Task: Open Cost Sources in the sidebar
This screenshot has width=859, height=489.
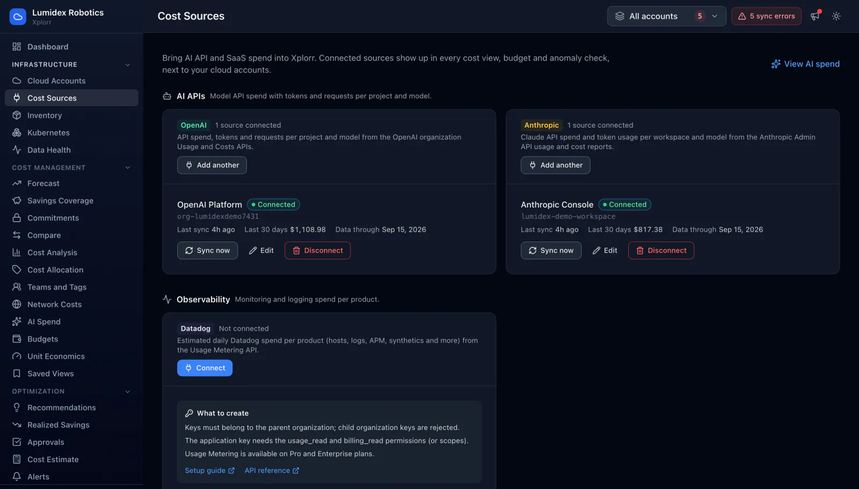Action: click(71, 98)
